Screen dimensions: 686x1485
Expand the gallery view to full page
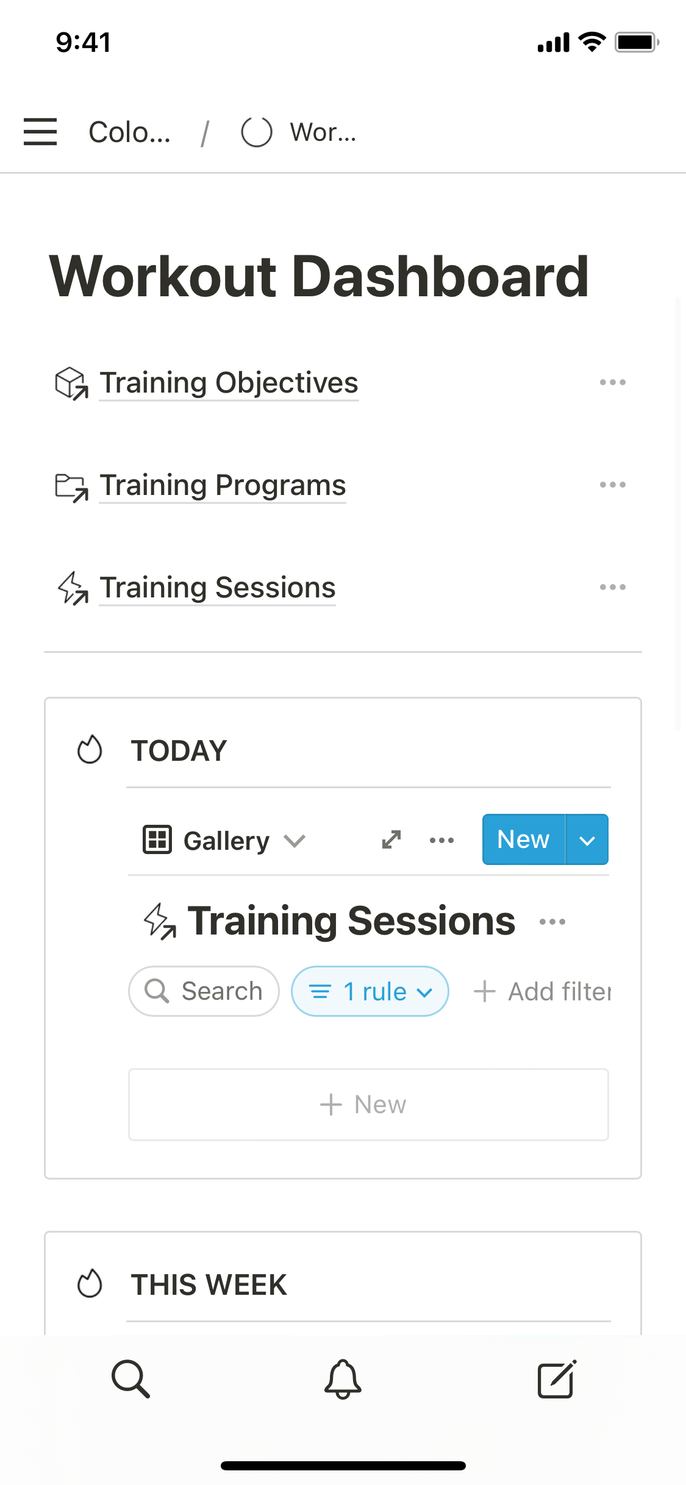391,840
